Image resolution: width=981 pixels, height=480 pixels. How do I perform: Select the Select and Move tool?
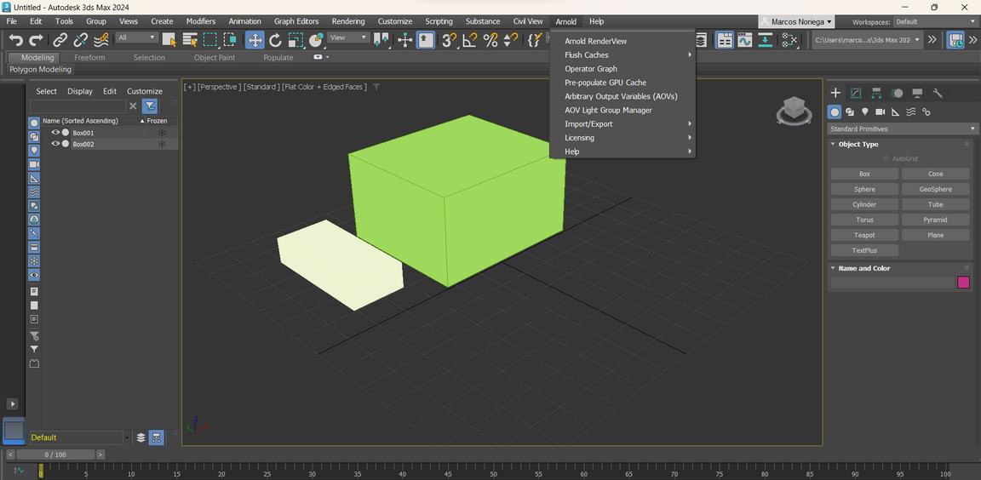click(x=255, y=40)
